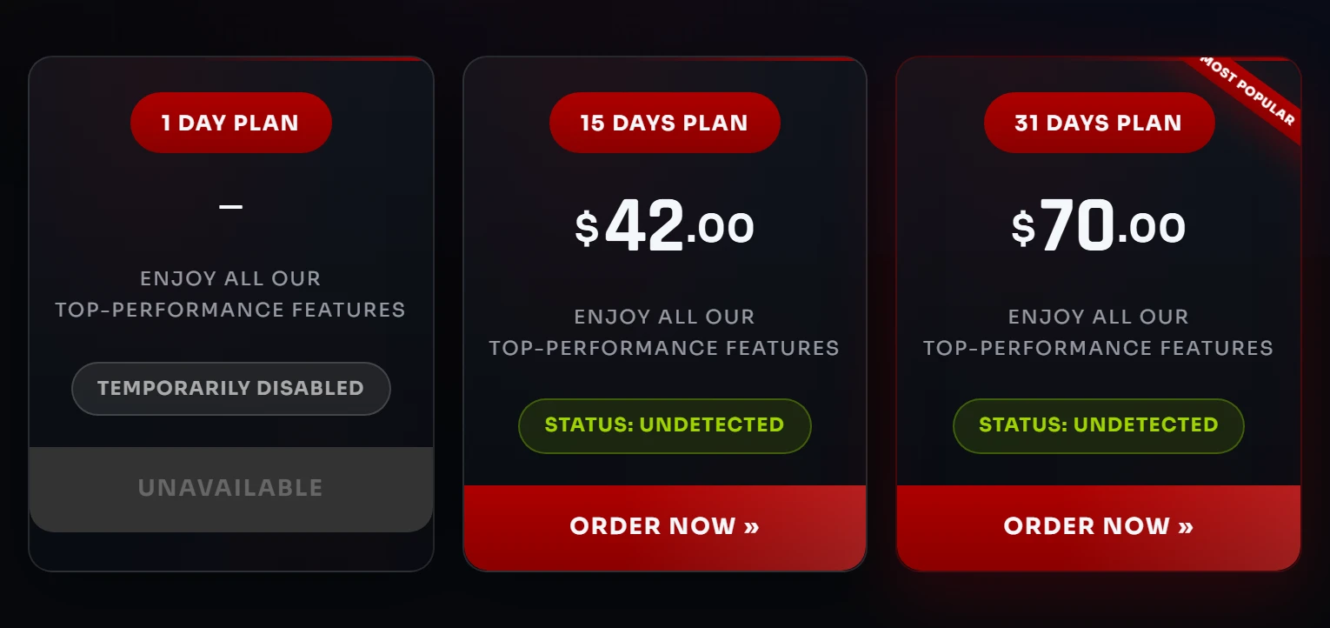1330x628 pixels.
Task: Click the Temporarily Disabled status pill
Action: 230,388
